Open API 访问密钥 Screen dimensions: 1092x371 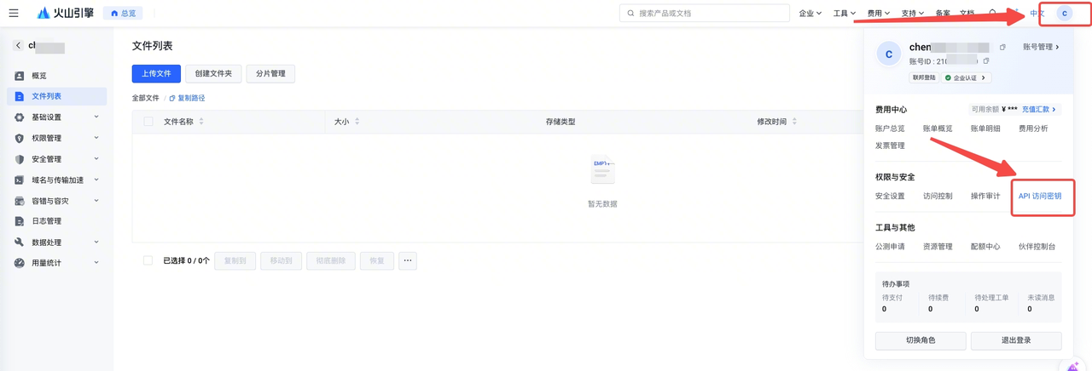point(1040,197)
